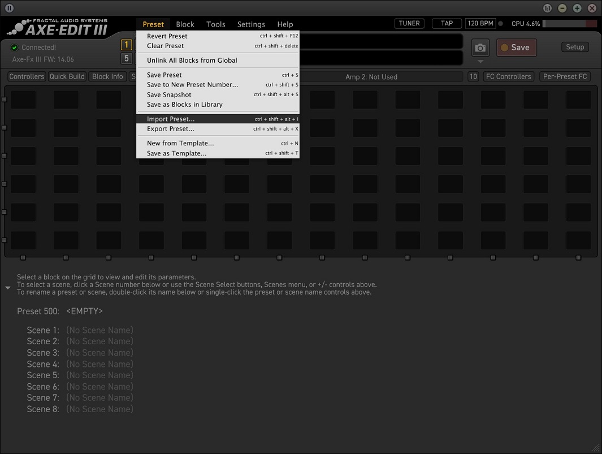This screenshot has height=454, width=602.
Task: Click the preset number 1 box
Action: pyautogui.click(x=127, y=45)
